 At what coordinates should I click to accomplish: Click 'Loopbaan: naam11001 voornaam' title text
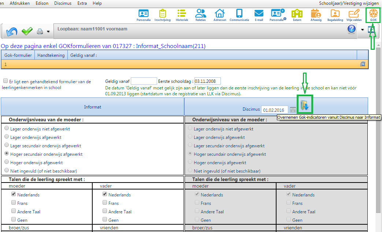click(92, 29)
